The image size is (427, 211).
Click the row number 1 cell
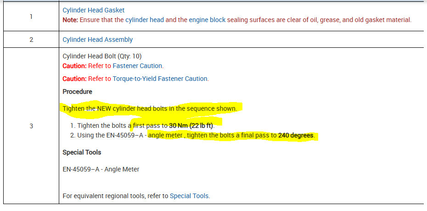(31, 17)
